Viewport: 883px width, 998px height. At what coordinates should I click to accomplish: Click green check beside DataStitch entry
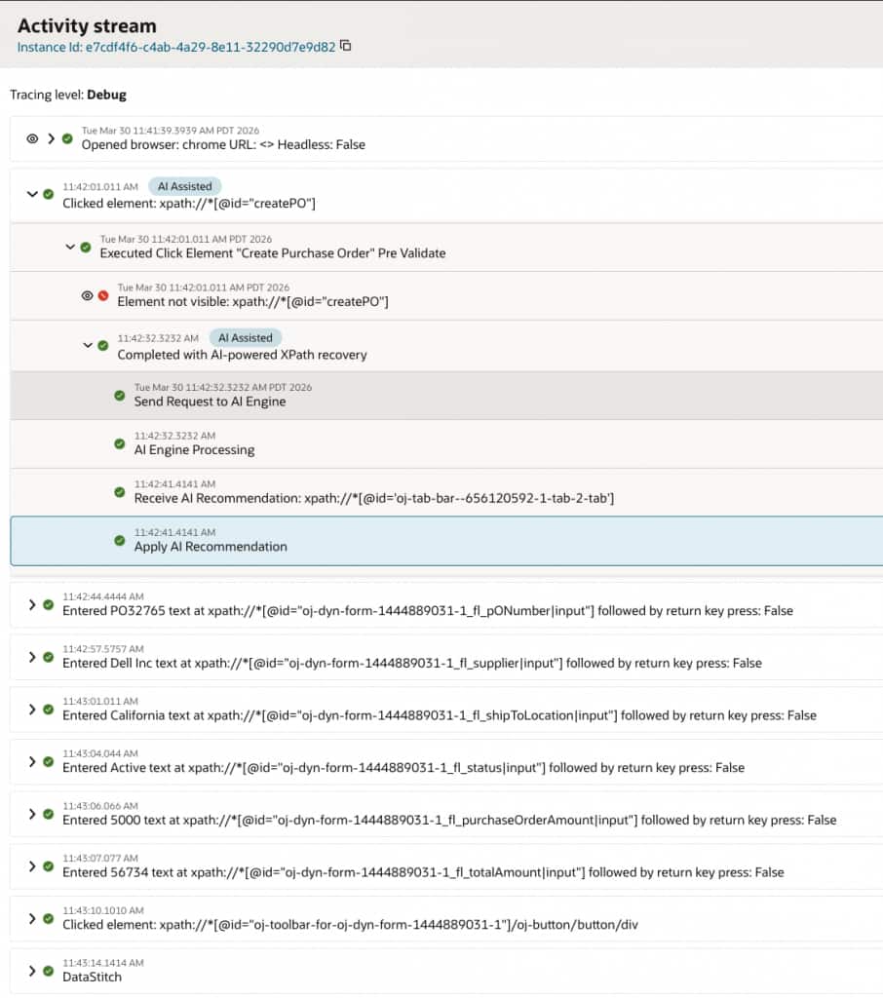click(48, 971)
